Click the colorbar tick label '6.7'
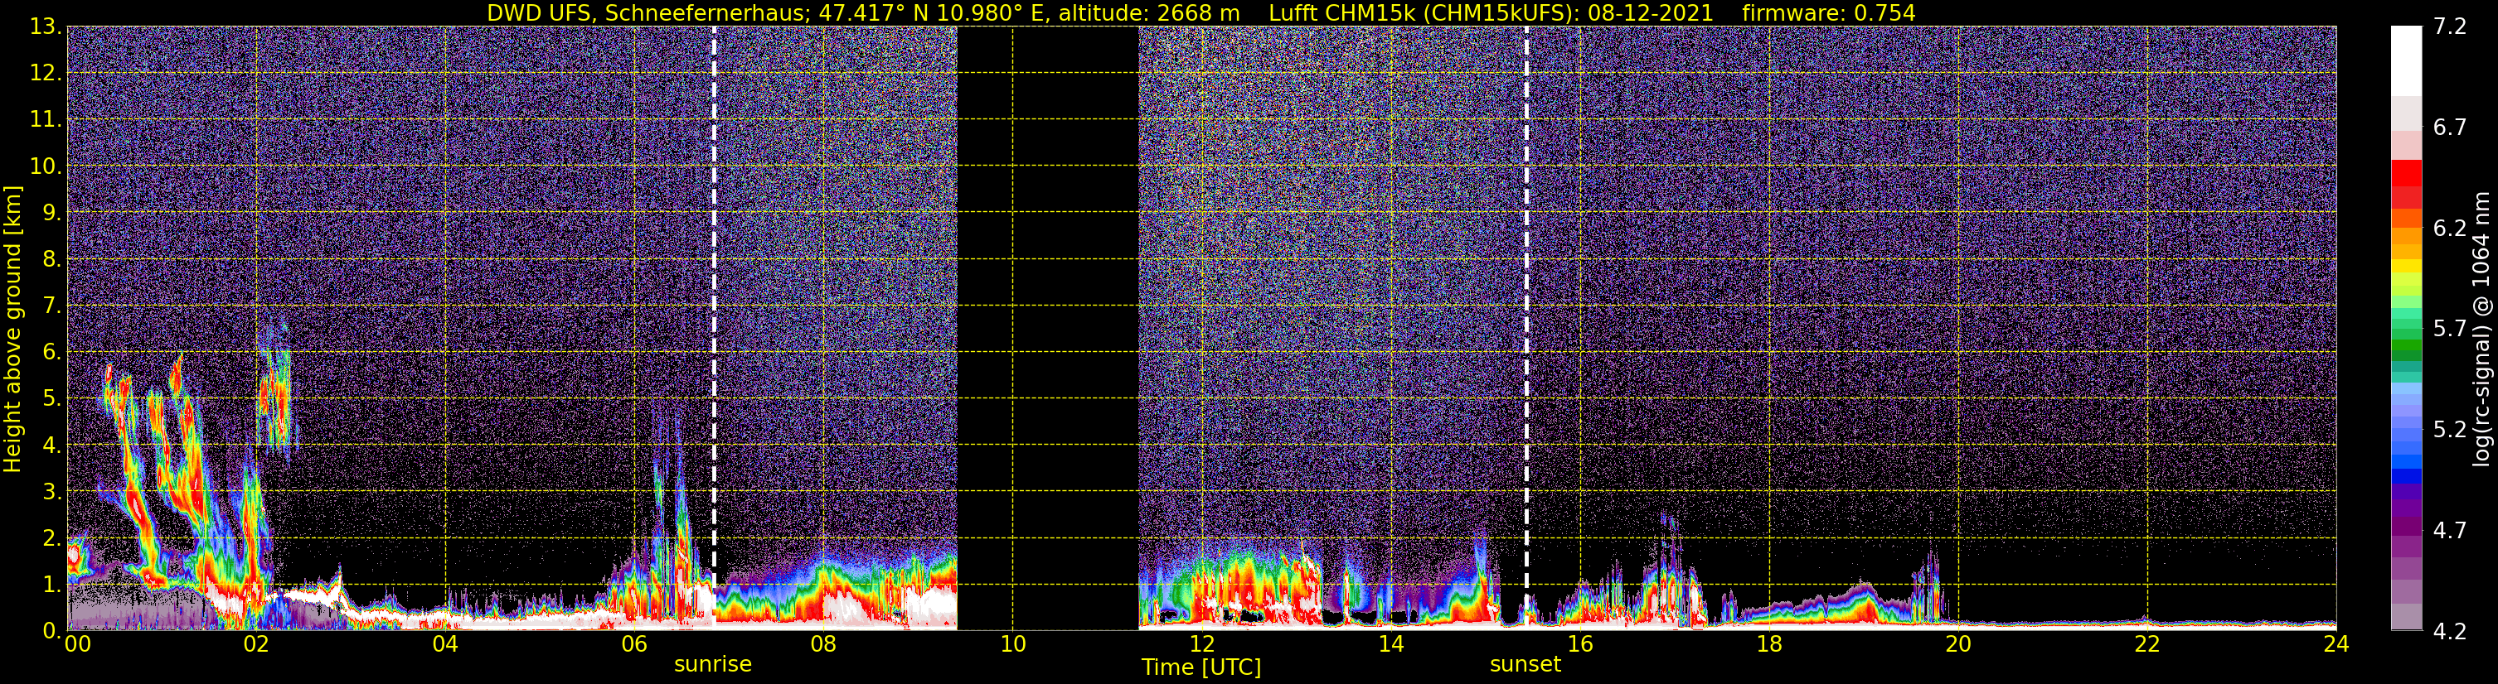2498x684 pixels. coord(2450,128)
